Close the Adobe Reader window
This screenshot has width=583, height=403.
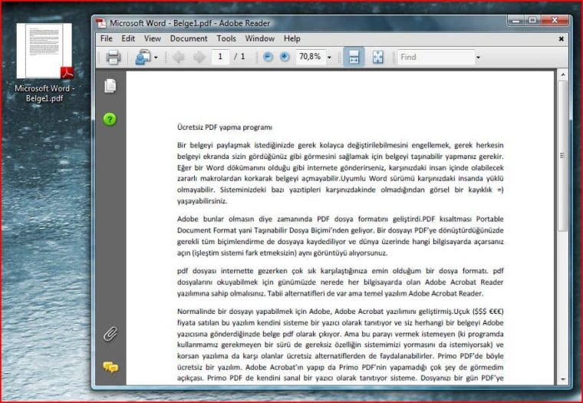tap(555, 21)
